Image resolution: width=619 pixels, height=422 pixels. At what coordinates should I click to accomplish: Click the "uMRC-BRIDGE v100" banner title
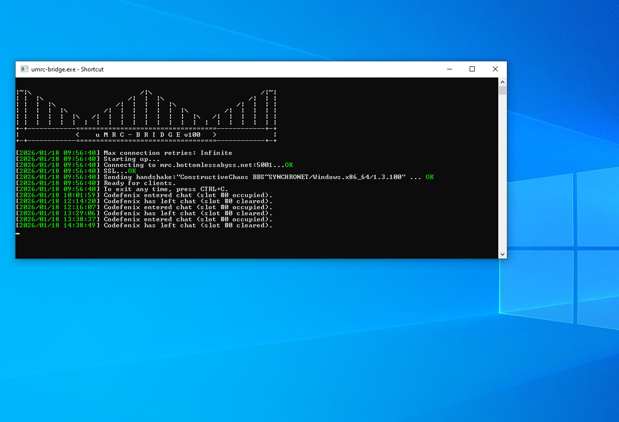pyautogui.click(x=147, y=135)
